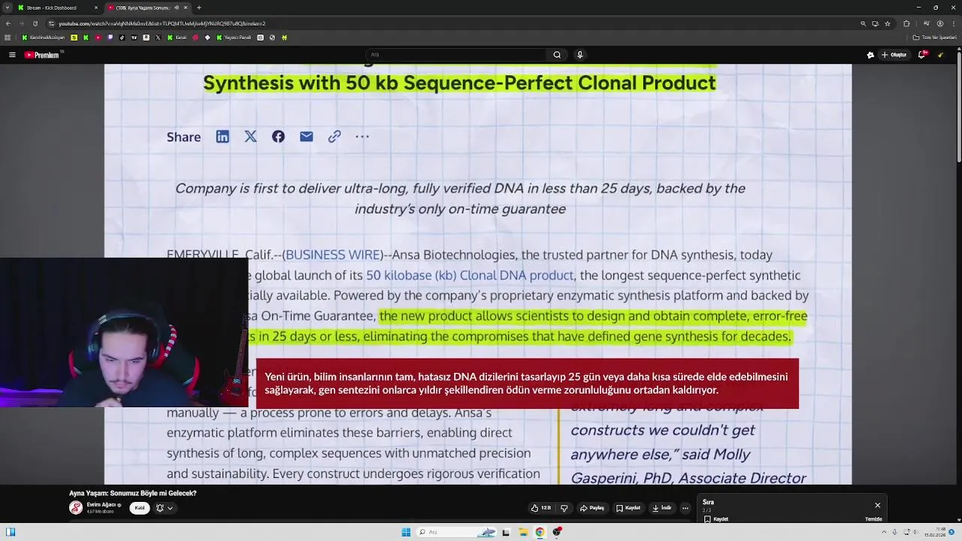Save video with Kaydet button beside Paylaş

[x=628, y=508]
